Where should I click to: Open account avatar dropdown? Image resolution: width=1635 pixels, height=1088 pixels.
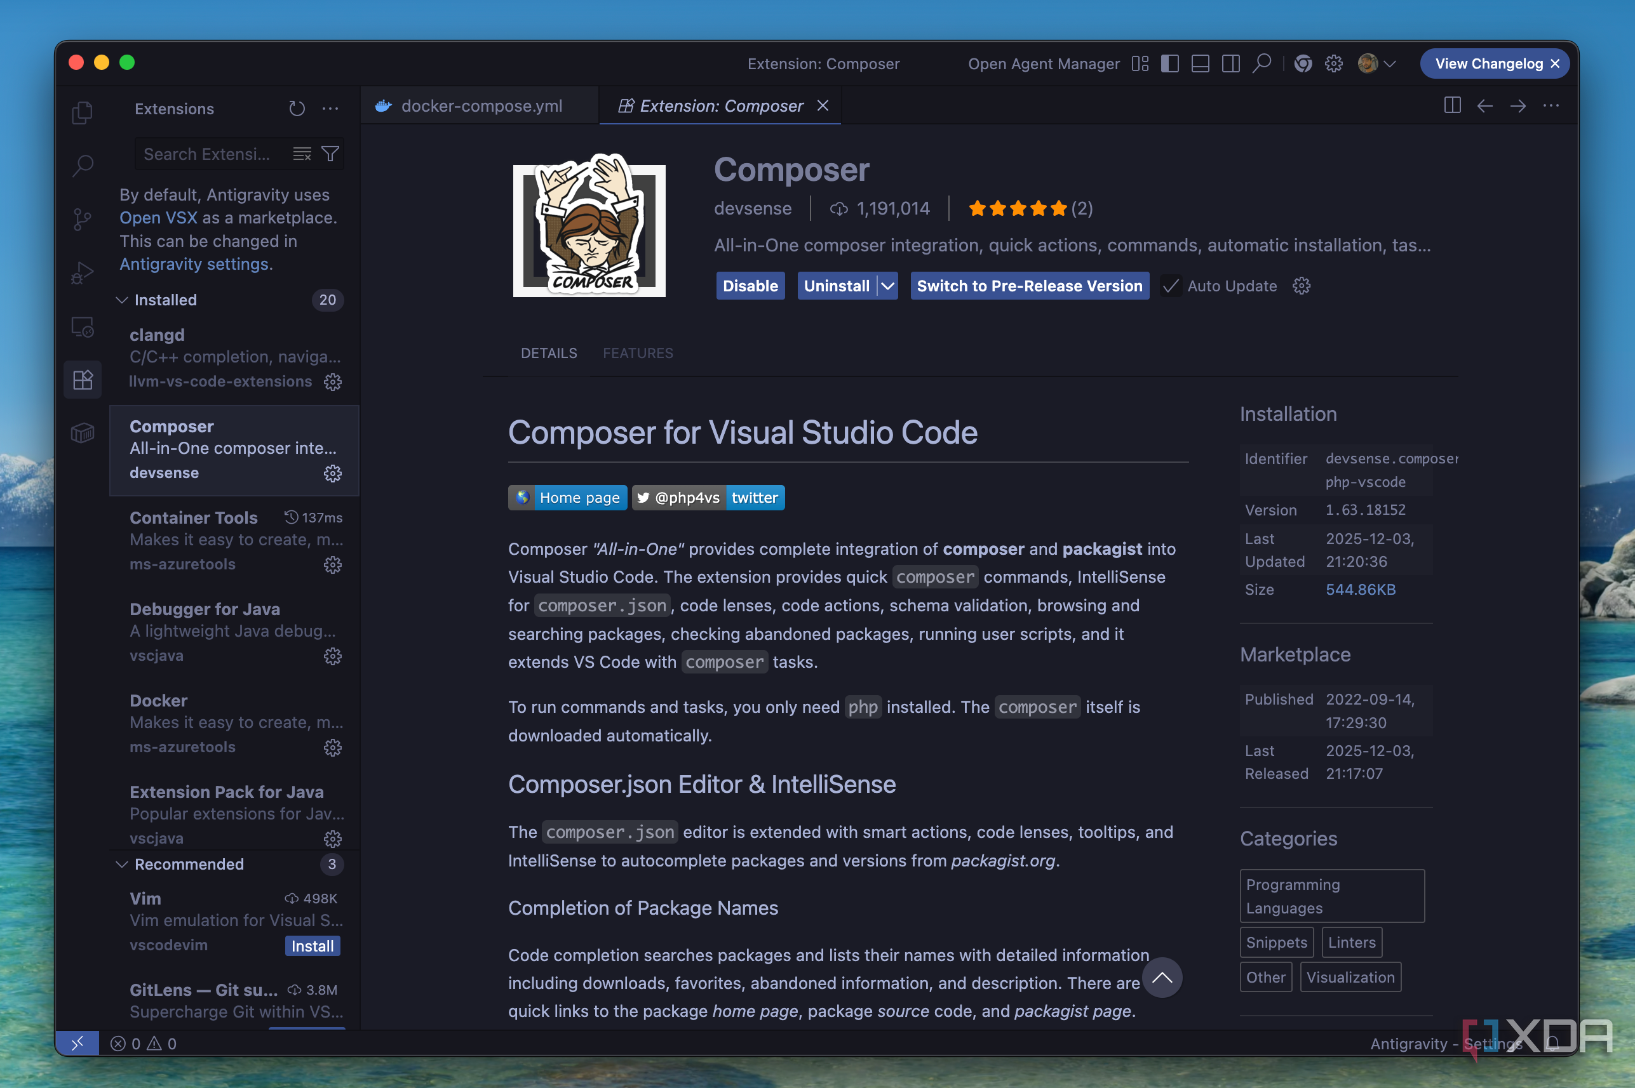click(1377, 64)
